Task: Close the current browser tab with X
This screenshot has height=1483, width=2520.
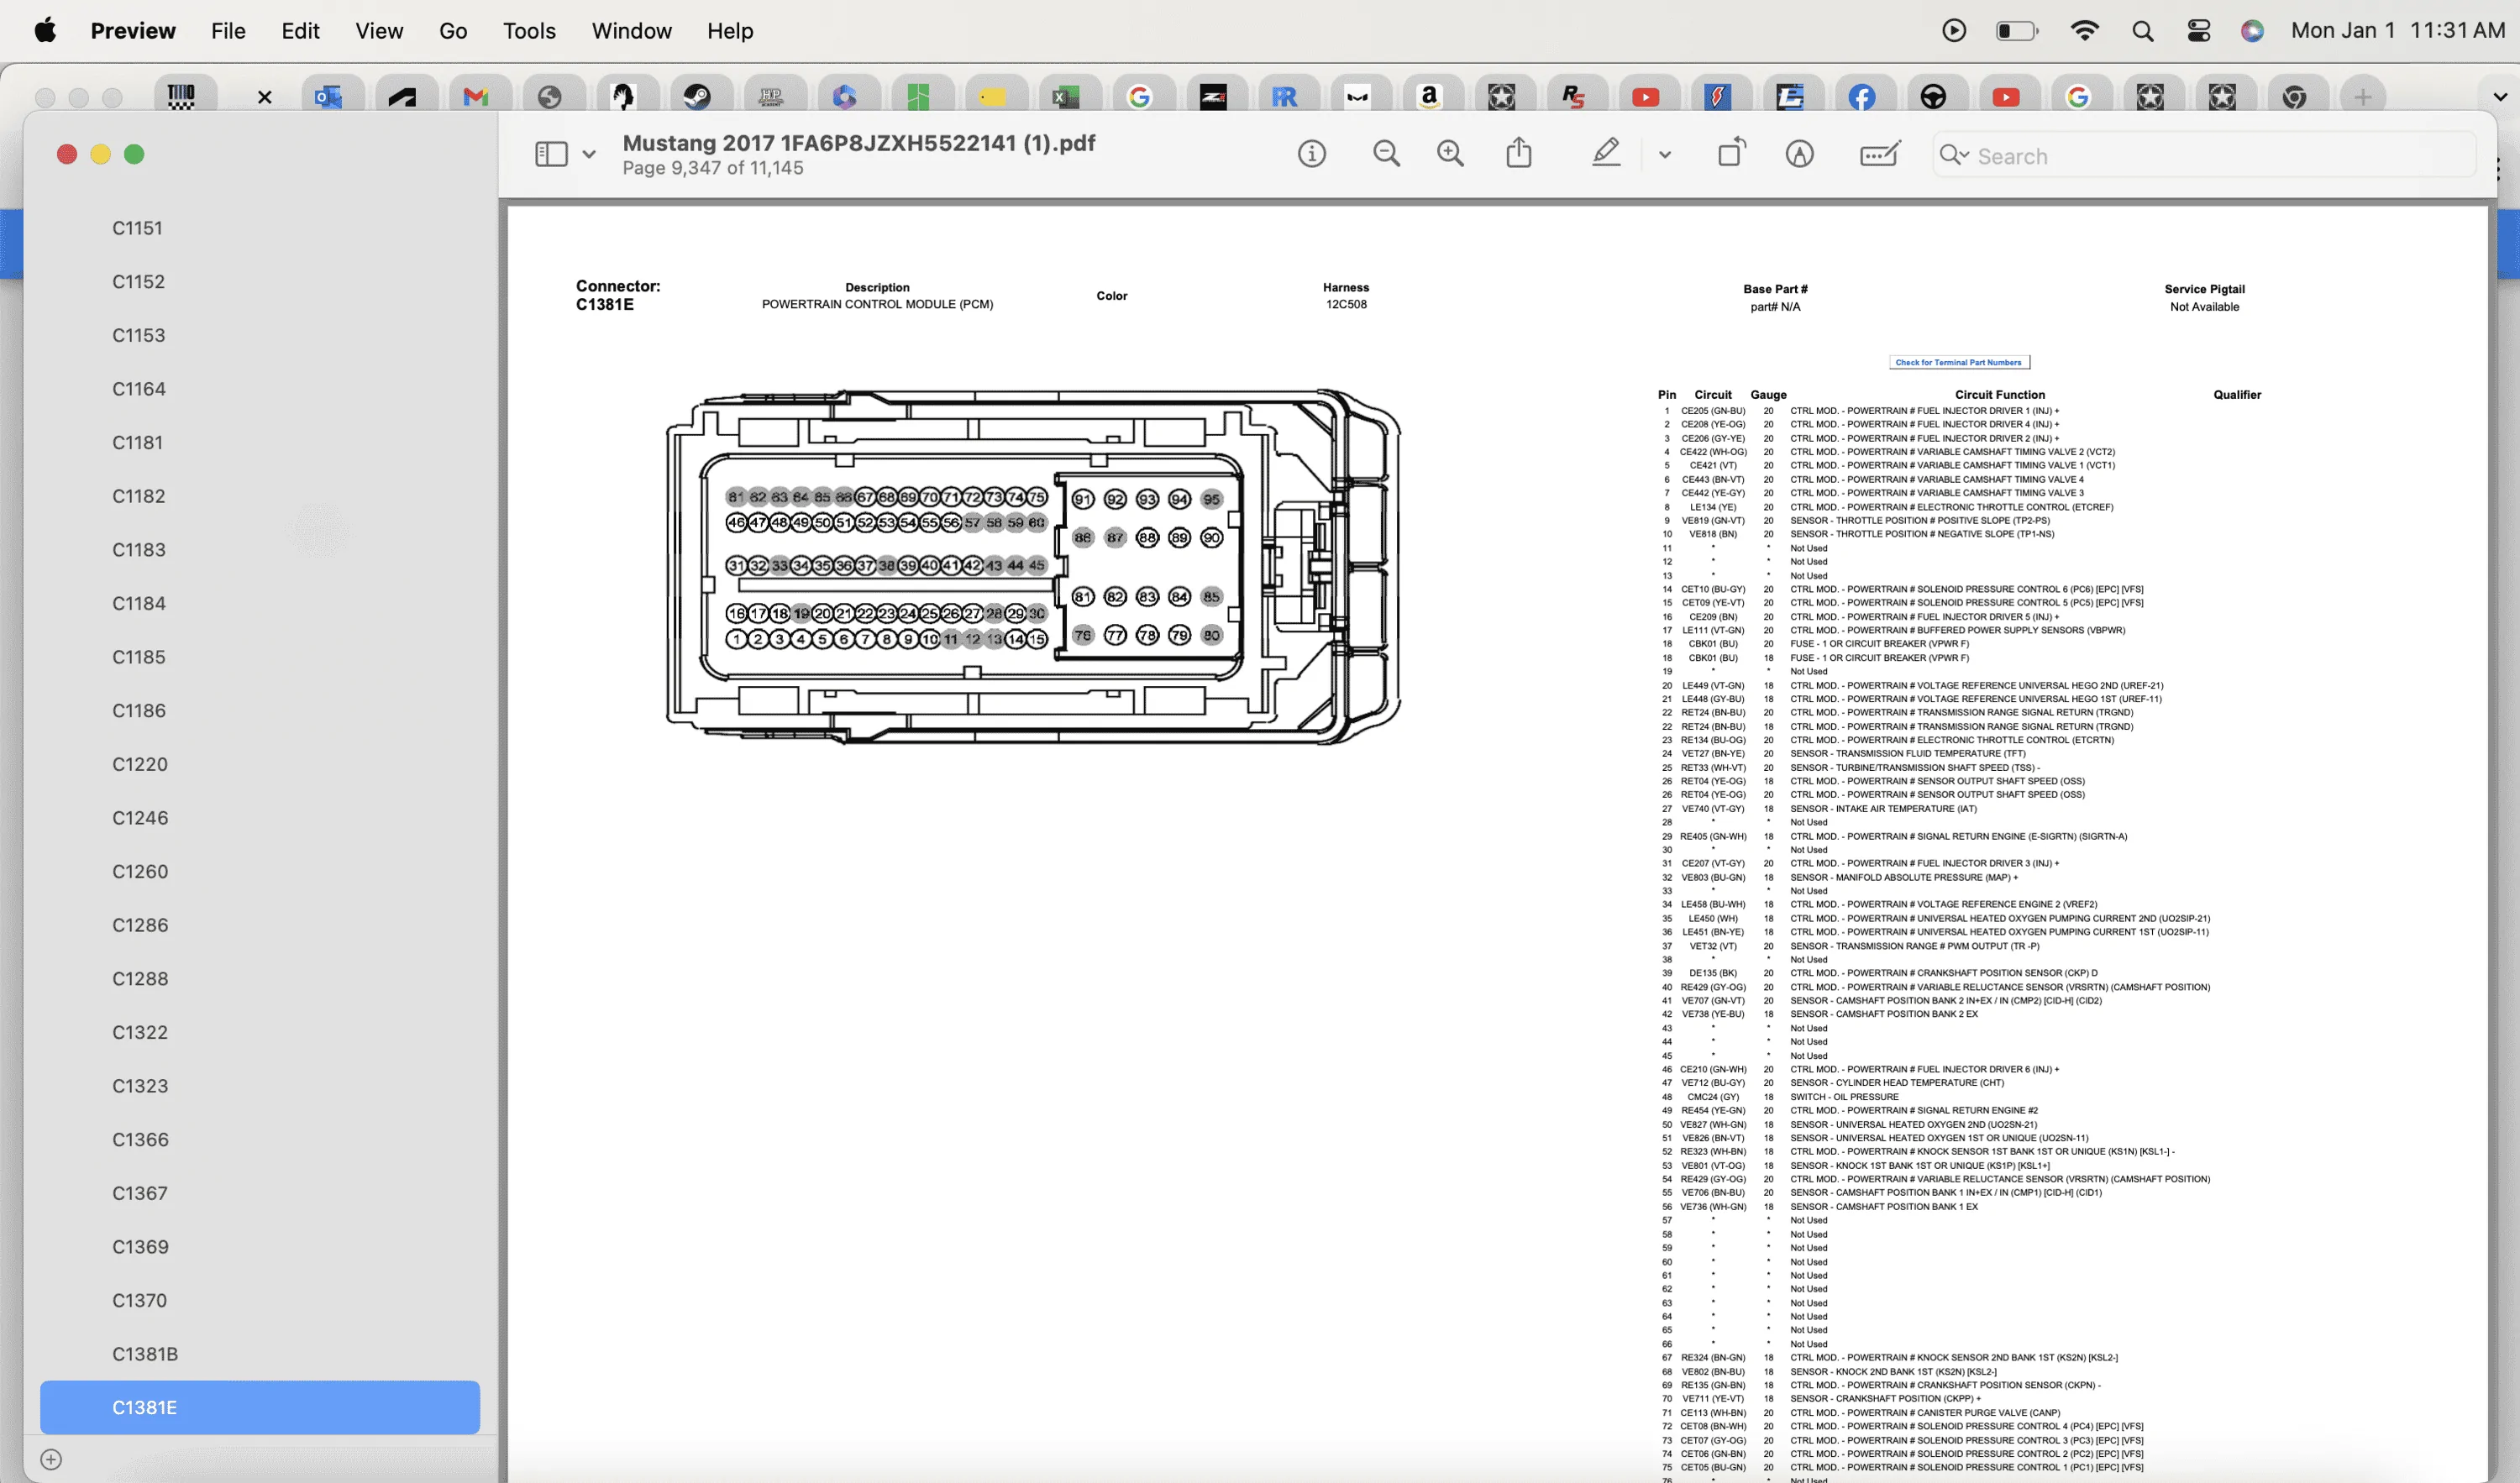Action: 264,97
